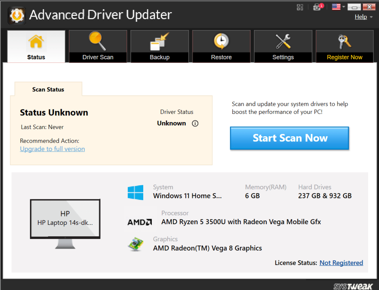Click the Advanced Driver Updater logo icon
This screenshot has width=379, height=290.
click(x=16, y=15)
